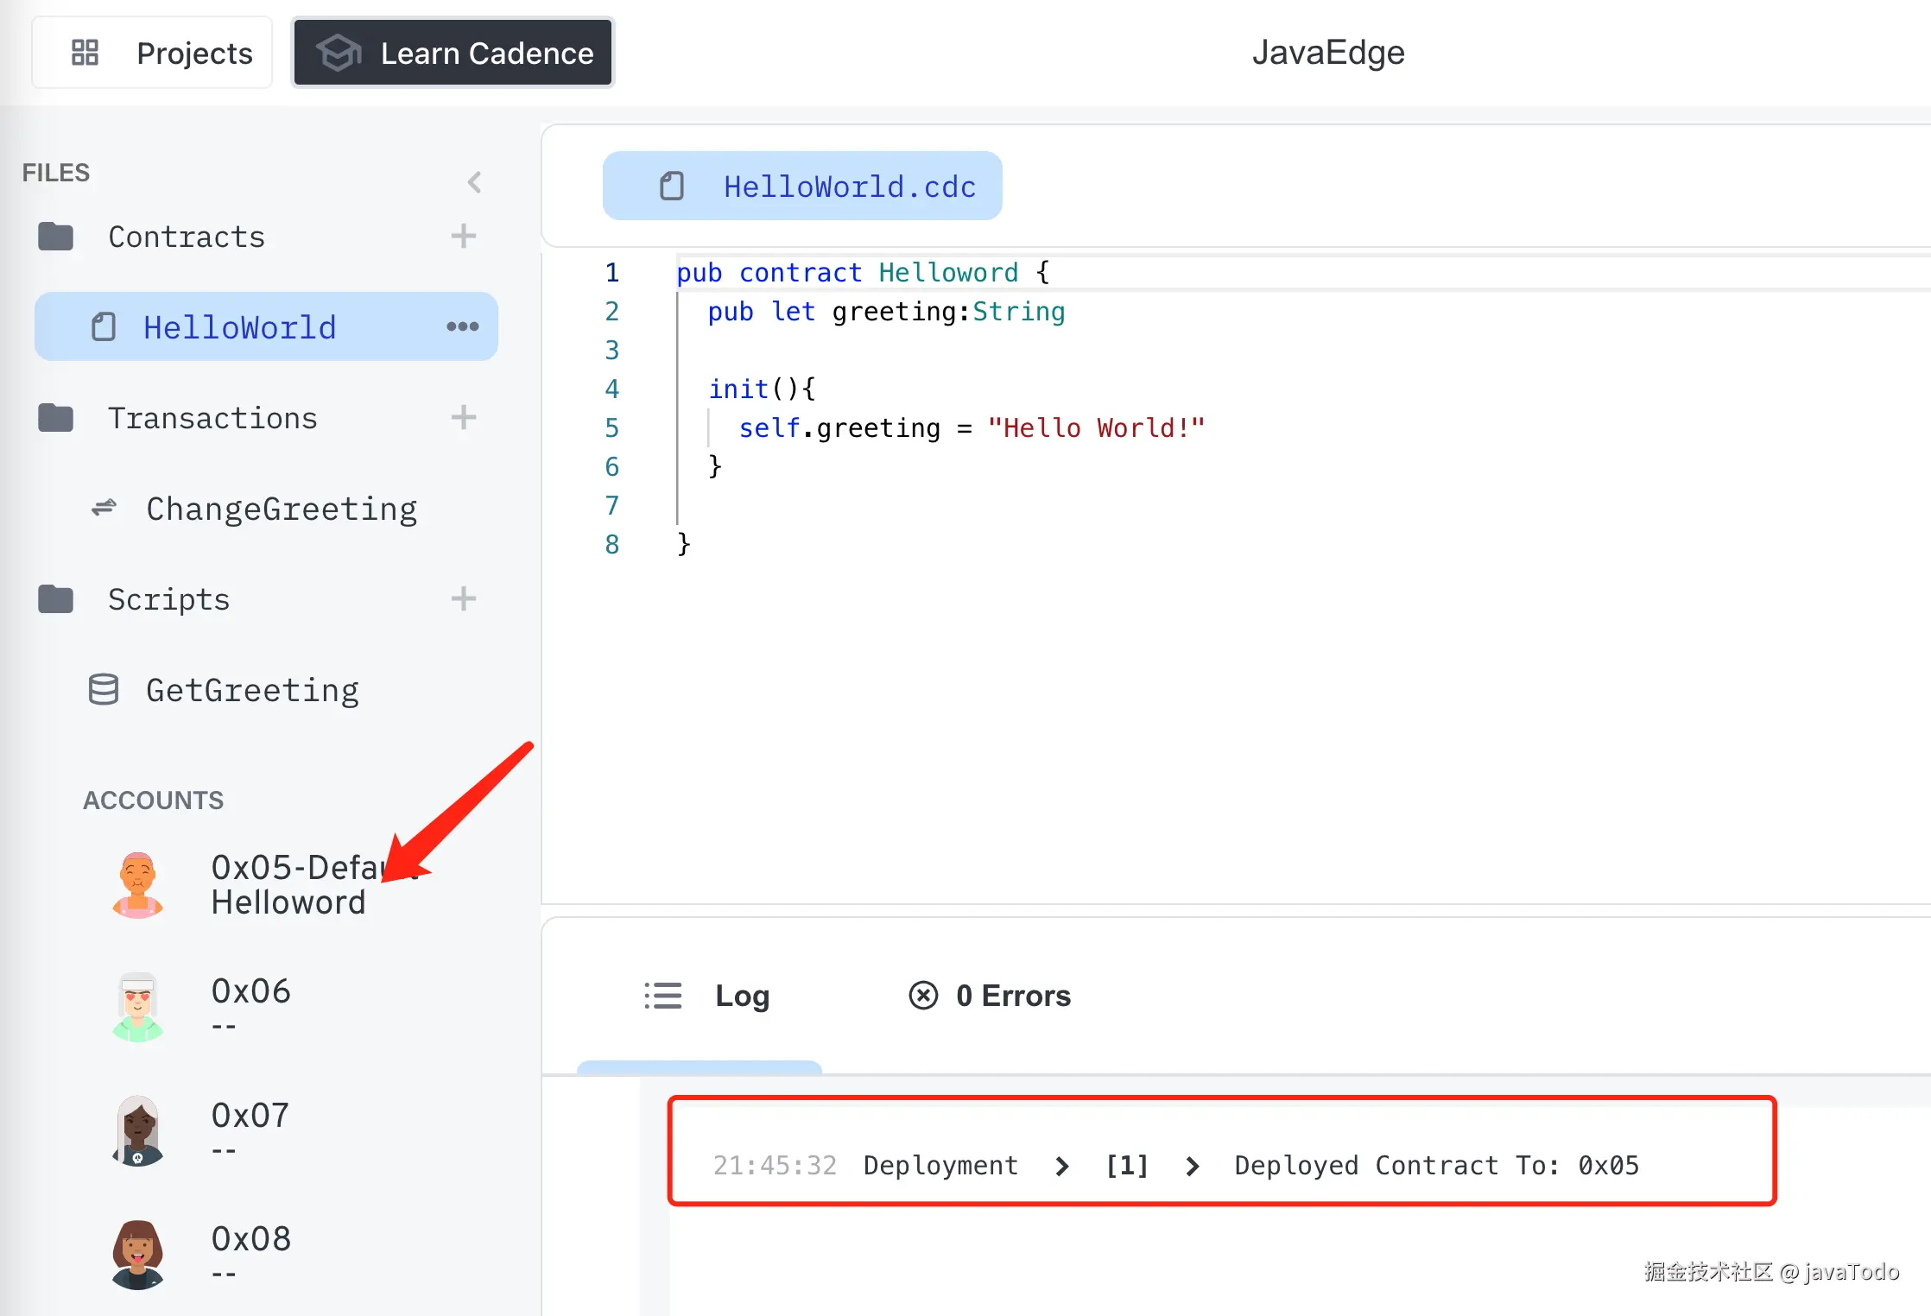
Task: Select the HelloWorld contract in sidebar
Action: [240, 327]
